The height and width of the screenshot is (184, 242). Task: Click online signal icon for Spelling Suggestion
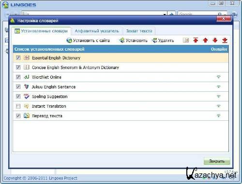pos(219,96)
